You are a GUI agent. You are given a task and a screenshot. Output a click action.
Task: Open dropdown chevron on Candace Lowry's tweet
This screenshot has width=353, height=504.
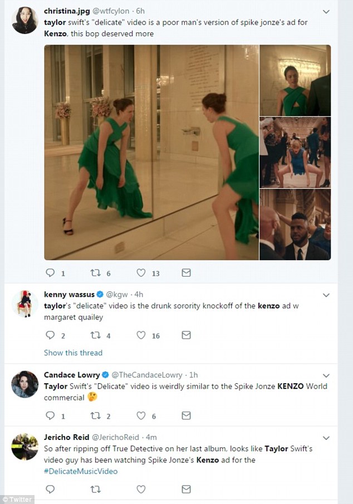pyautogui.click(x=326, y=375)
